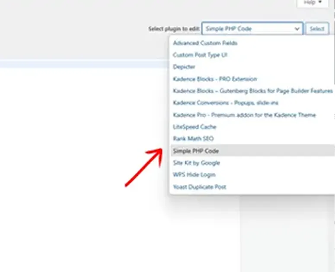Image resolution: width=335 pixels, height=272 pixels.
Task: Click the highlighted Simple PHP Code option
Action: (x=196, y=151)
